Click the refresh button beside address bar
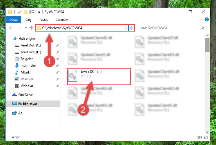Image resolution: width=216 pixels, height=145 pixels. (x=131, y=28)
